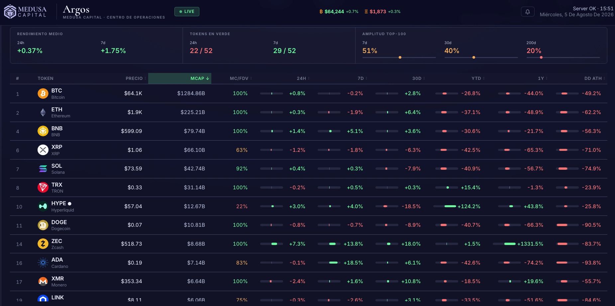
Task: Click the XRP token icon
Action: [x=43, y=150]
